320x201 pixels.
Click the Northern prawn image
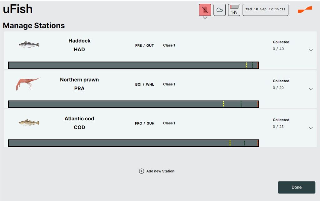point(28,84)
